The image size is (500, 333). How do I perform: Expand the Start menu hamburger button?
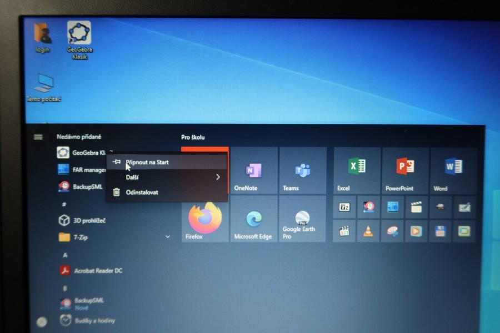(38, 137)
